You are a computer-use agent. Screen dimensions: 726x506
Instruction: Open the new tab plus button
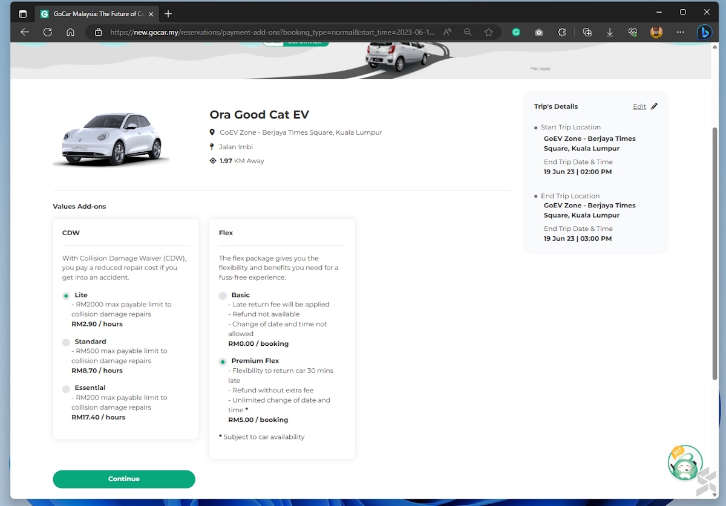(168, 13)
